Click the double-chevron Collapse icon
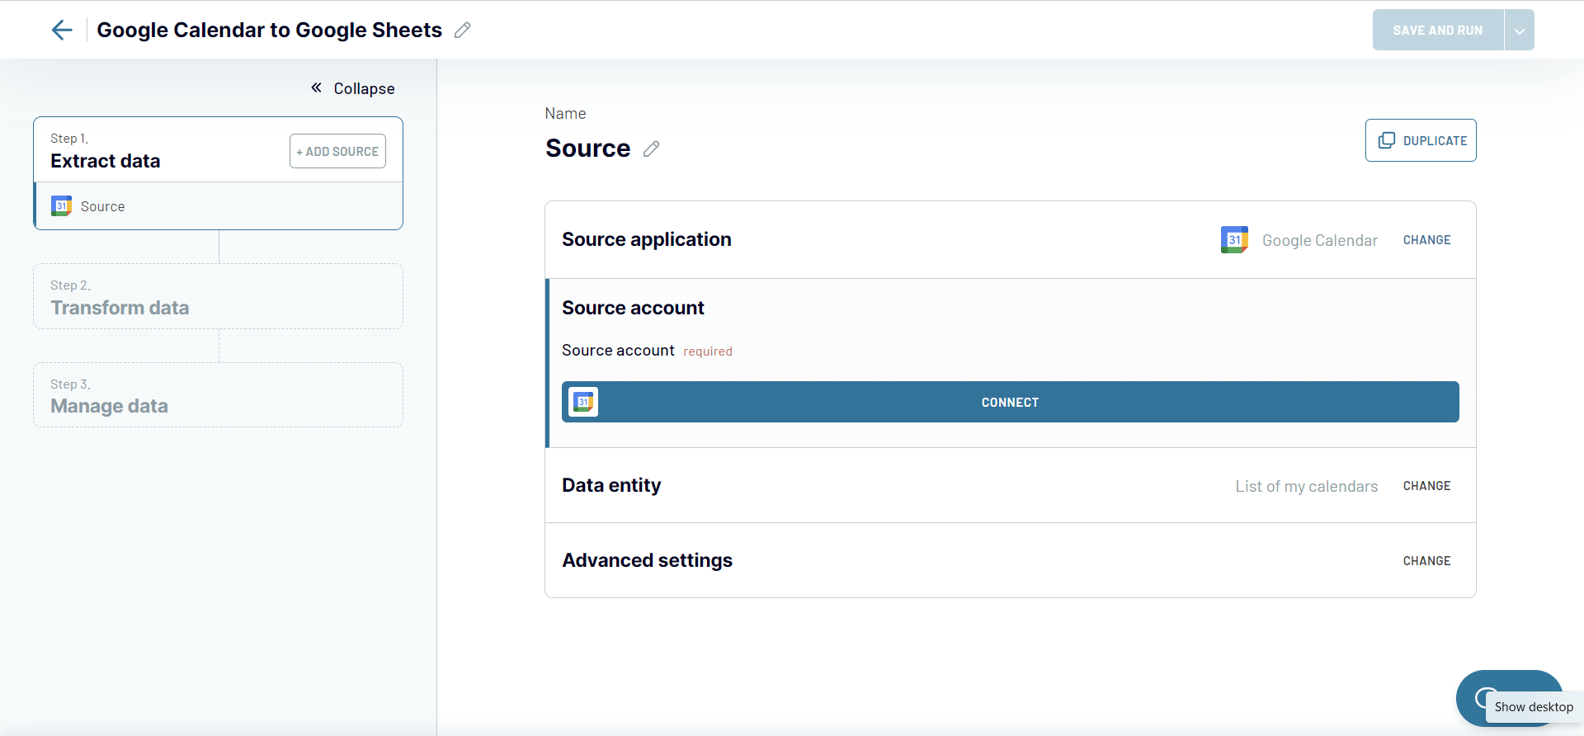The image size is (1584, 736). tap(316, 88)
